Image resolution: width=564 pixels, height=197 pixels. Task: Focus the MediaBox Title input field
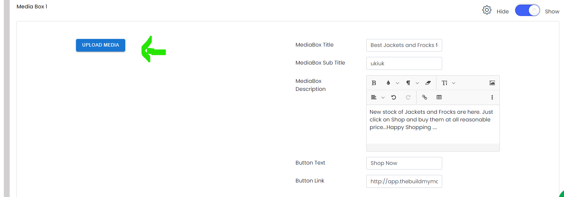click(x=404, y=45)
